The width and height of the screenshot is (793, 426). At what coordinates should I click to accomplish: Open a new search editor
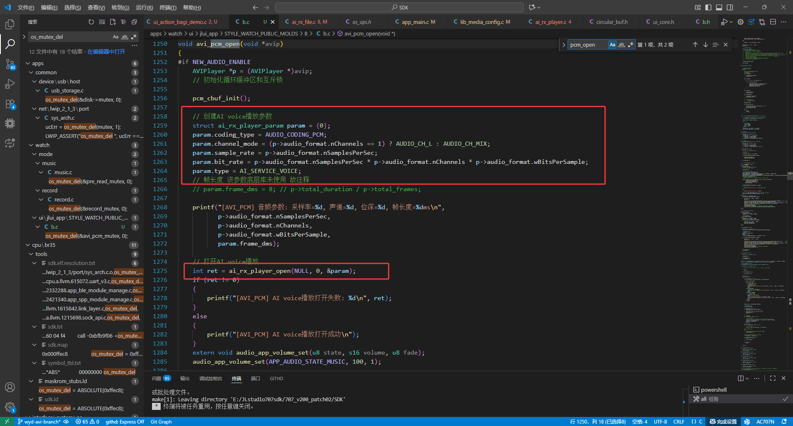[112, 22]
